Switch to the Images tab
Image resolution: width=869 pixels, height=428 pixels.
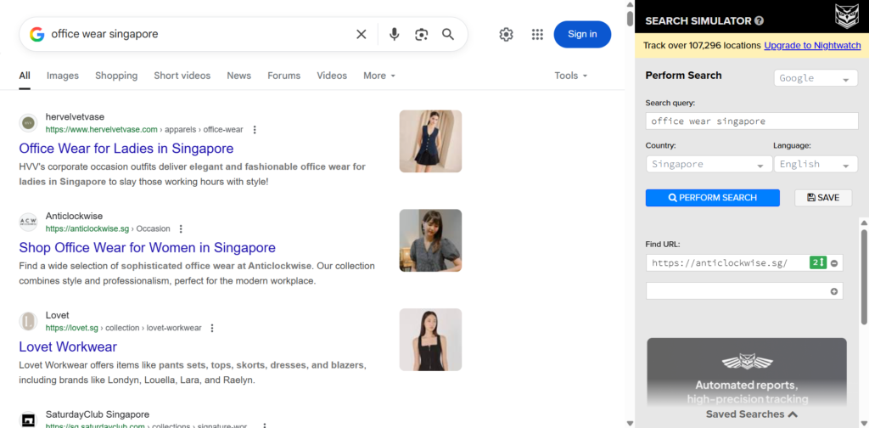63,76
